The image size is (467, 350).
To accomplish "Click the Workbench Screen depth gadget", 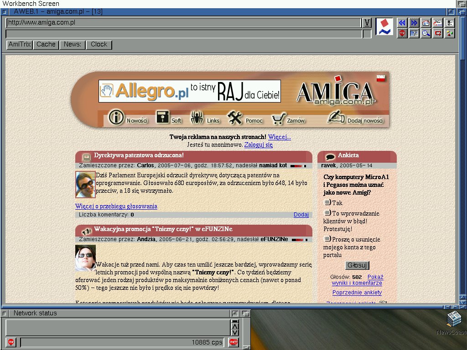I will point(462,4).
